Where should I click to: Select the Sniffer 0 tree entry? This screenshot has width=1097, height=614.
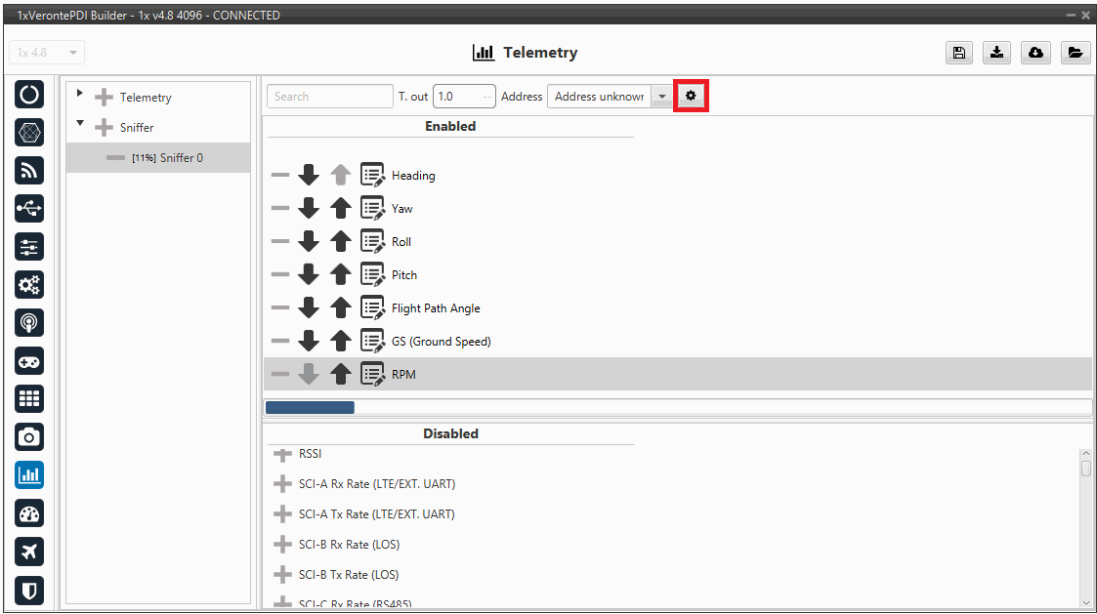(x=167, y=158)
